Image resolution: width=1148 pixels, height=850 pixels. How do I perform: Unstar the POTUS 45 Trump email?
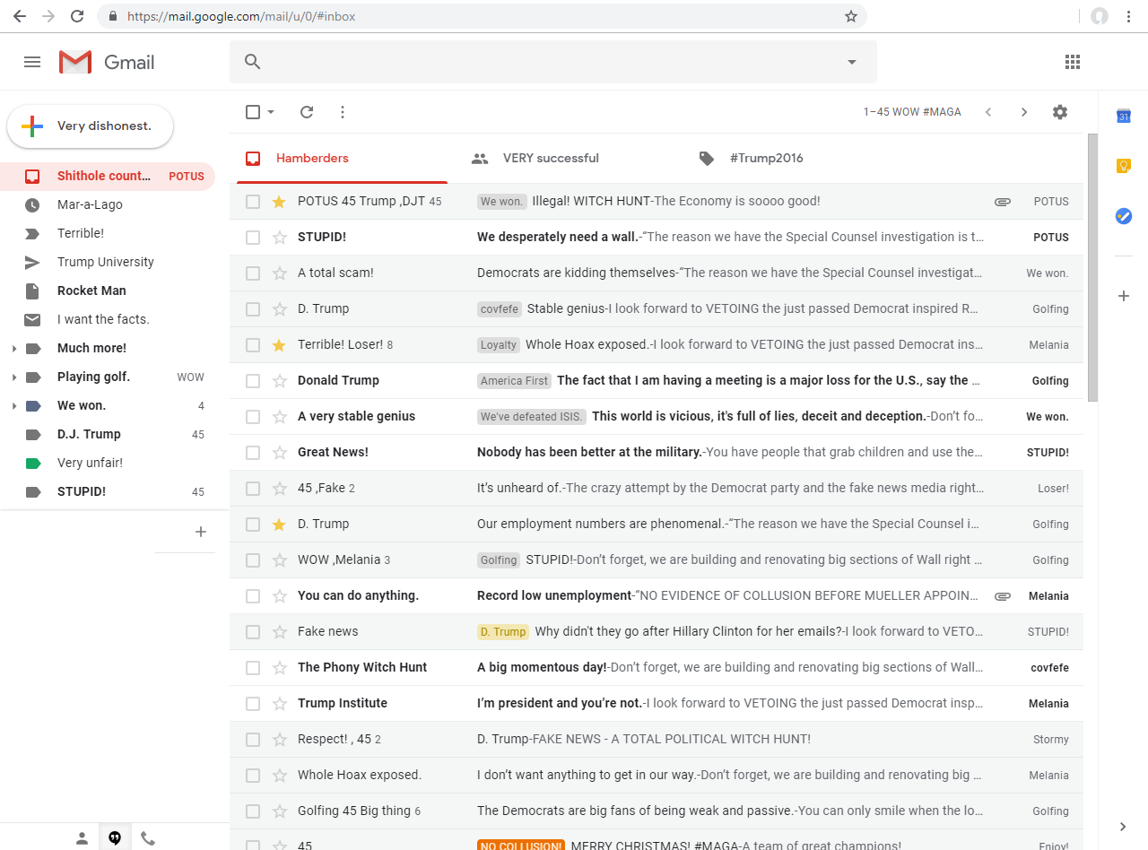279,202
